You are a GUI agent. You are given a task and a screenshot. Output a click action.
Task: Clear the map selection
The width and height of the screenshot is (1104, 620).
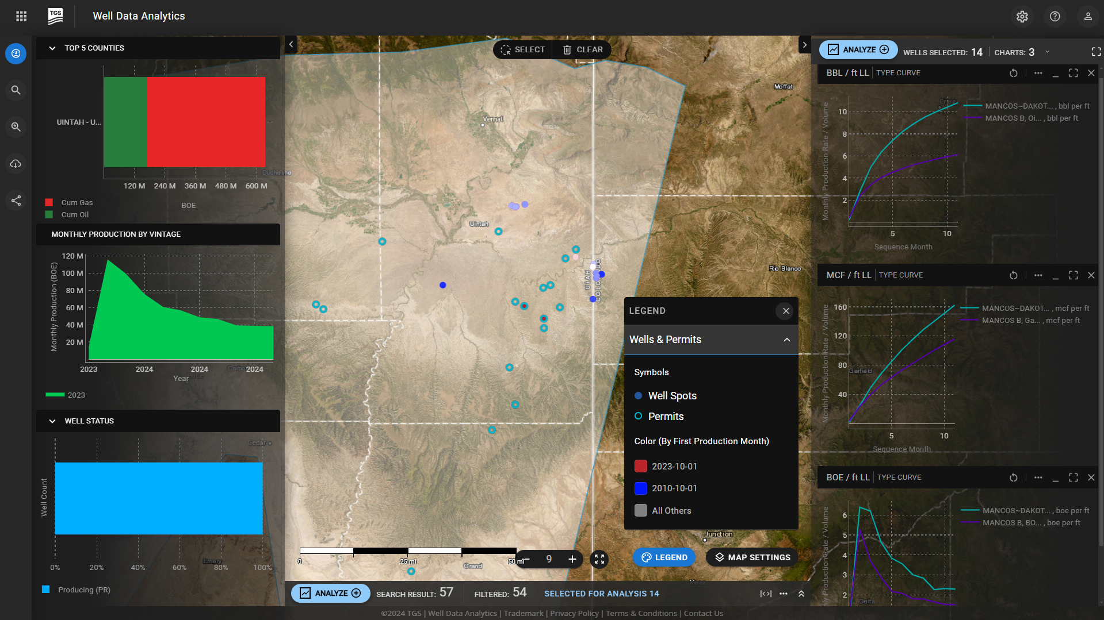click(582, 50)
